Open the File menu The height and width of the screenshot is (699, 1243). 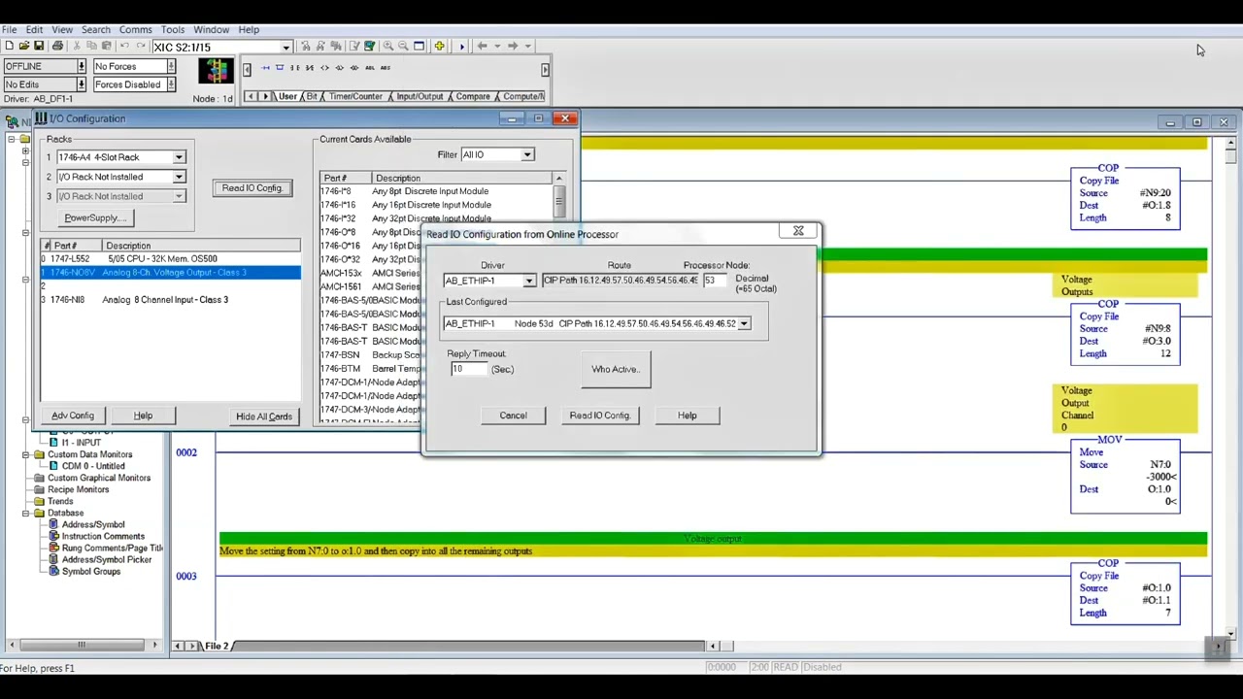pos(10,30)
